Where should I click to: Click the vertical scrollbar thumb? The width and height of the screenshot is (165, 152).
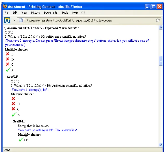tap(161, 61)
